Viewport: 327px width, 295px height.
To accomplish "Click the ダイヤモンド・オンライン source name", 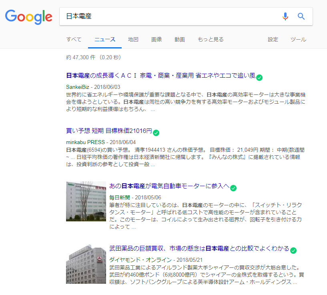I will tap(140, 260).
